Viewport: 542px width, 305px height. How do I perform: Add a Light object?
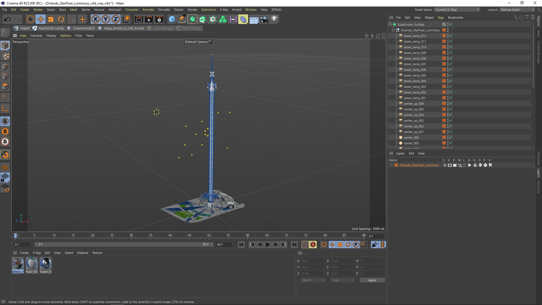pos(274,19)
